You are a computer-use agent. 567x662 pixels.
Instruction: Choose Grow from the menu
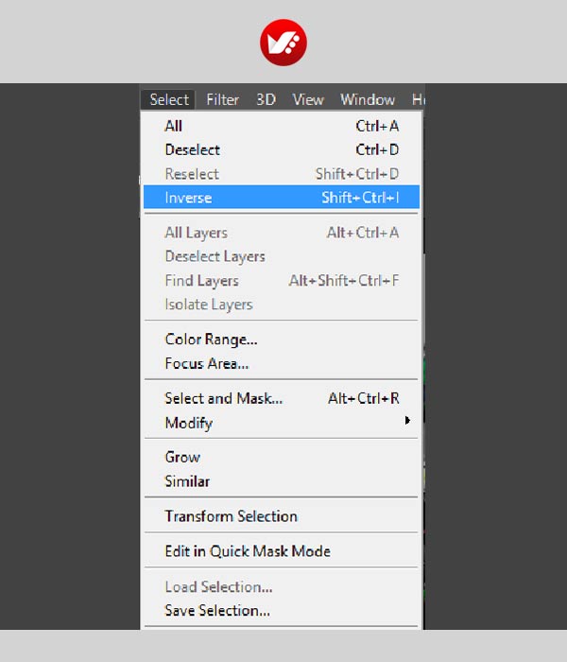coord(282,457)
